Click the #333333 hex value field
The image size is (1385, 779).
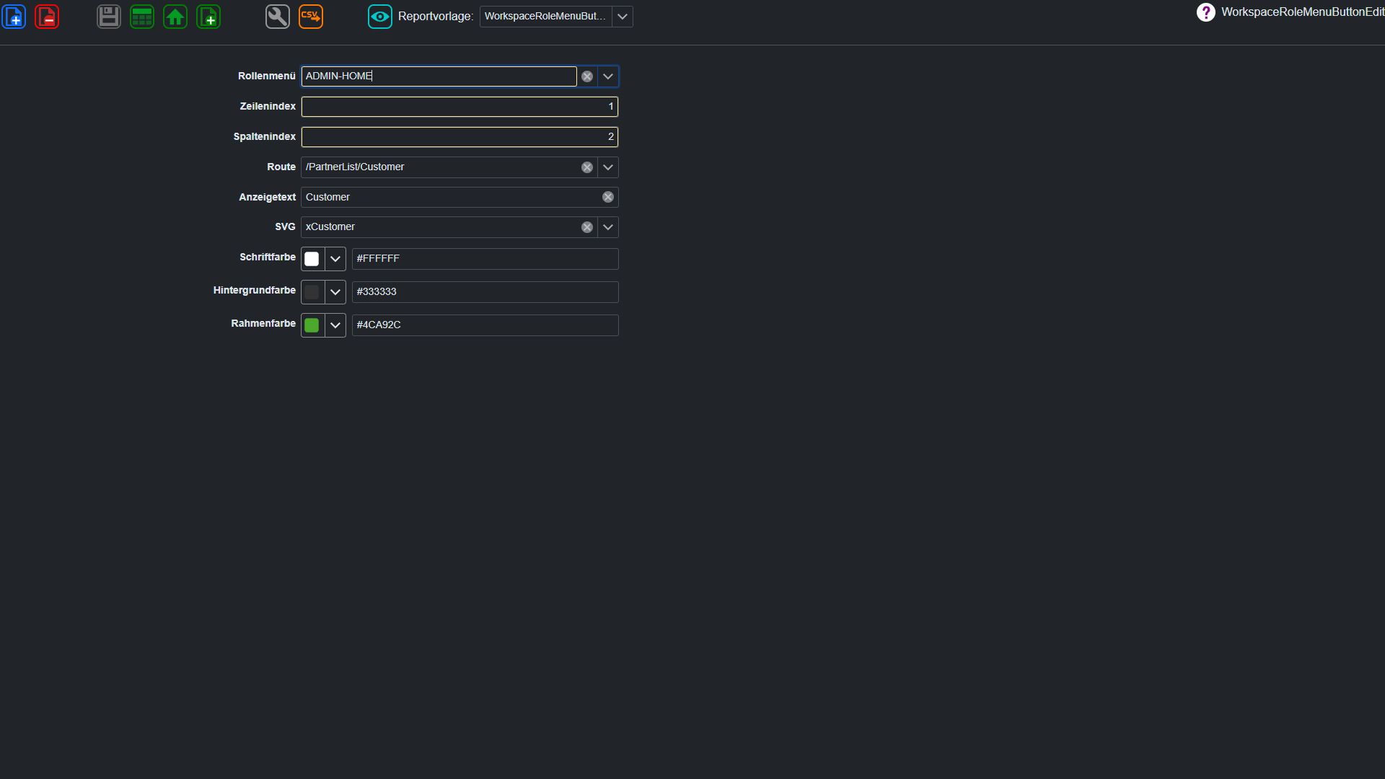[x=485, y=292]
